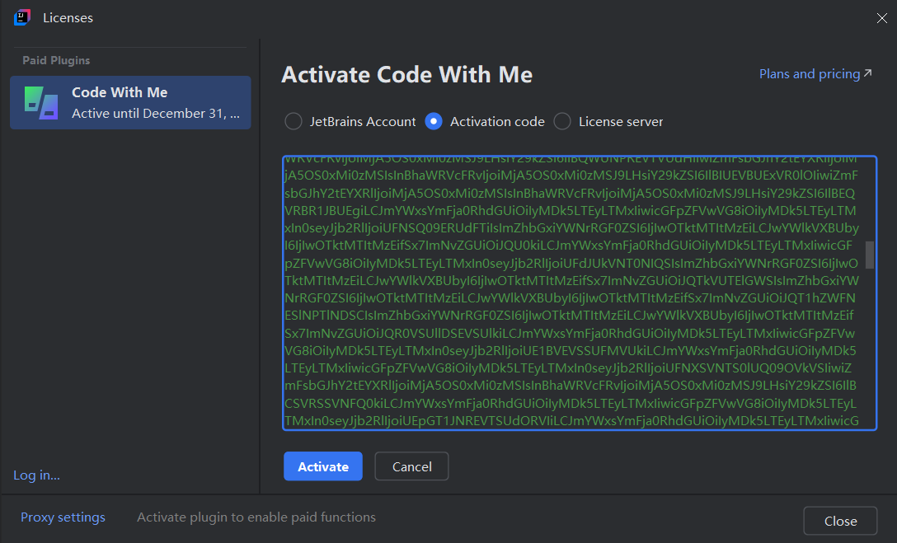
Task: Click the Close button at the bottom right
Action: pos(840,521)
